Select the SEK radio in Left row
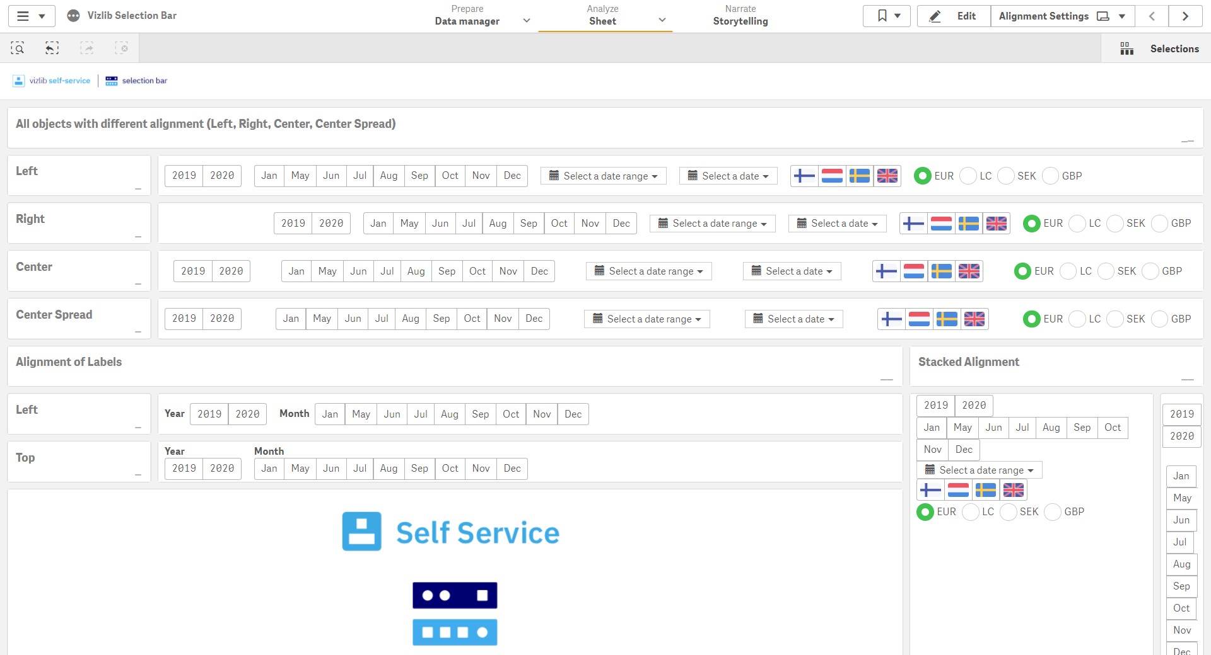Screen dimensions: 1211x655 [x=1007, y=176]
